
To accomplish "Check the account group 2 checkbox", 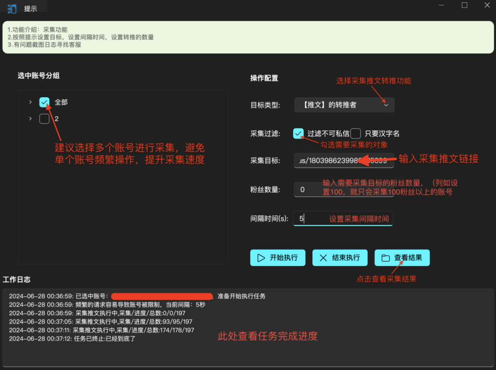I will point(45,119).
